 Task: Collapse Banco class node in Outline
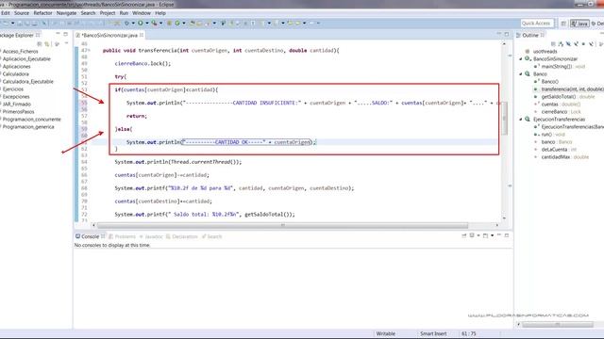[x=521, y=73]
